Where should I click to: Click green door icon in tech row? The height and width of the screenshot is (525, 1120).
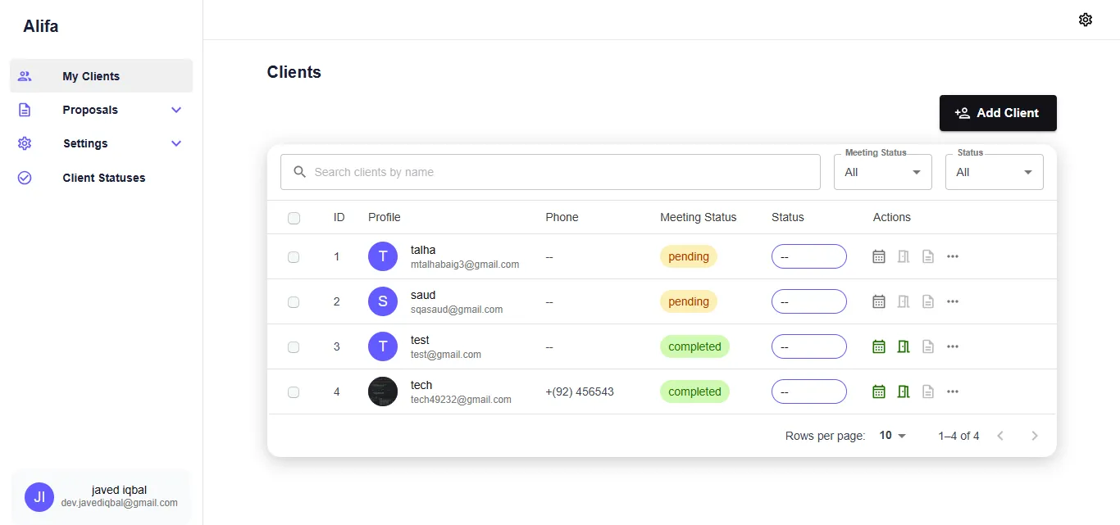904,391
